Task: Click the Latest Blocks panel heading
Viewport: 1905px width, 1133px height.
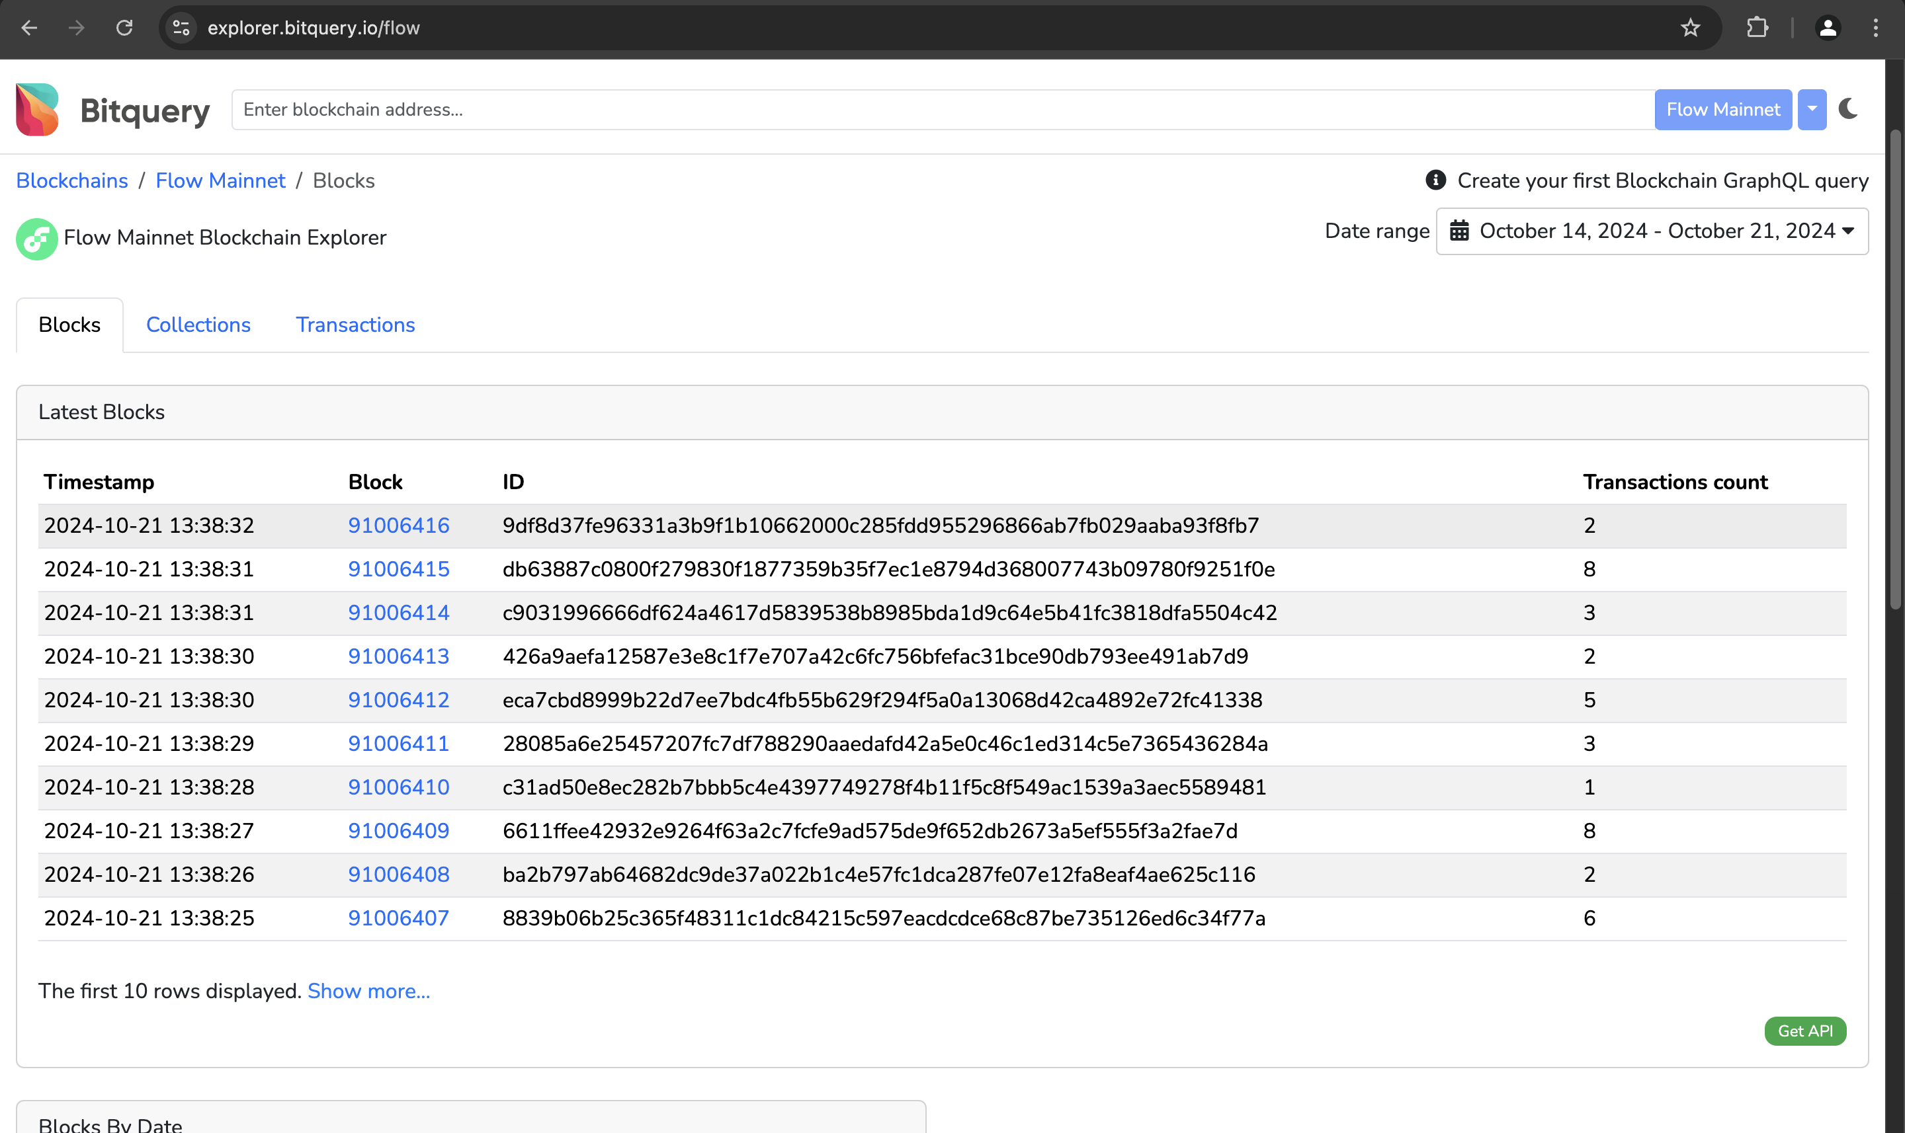Action: [102, 412]
